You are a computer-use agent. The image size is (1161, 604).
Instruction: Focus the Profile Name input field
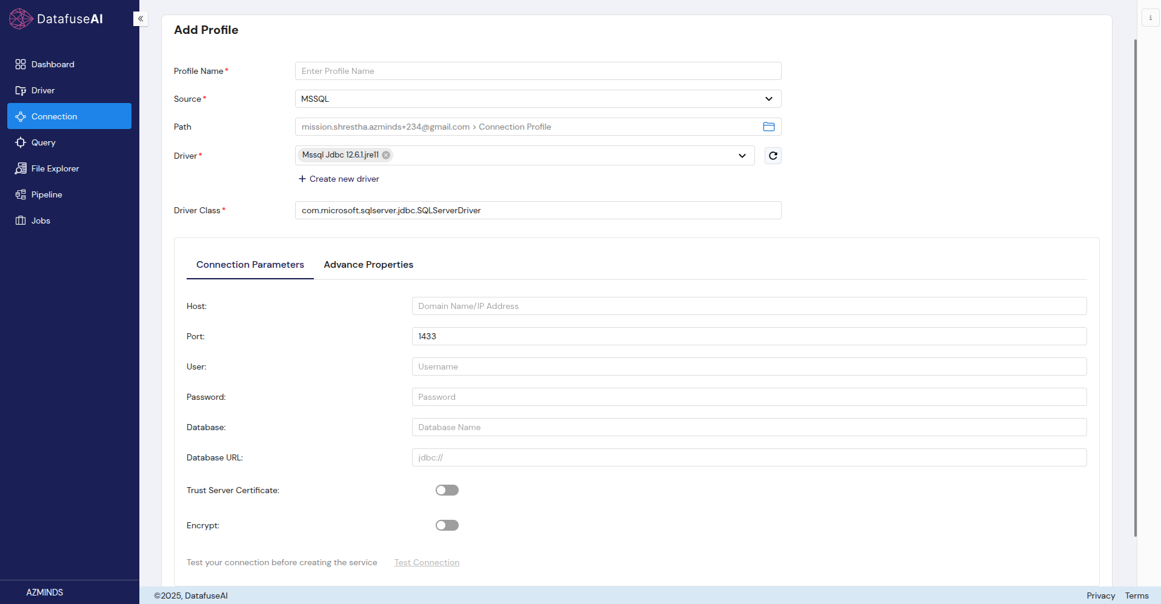tap(537, 71)
